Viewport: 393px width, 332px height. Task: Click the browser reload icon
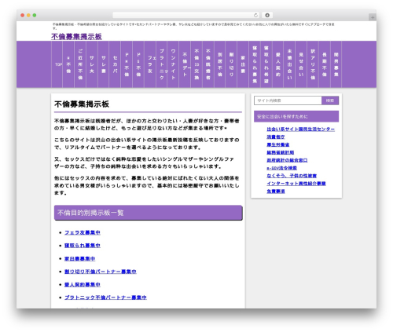[255, 16]
